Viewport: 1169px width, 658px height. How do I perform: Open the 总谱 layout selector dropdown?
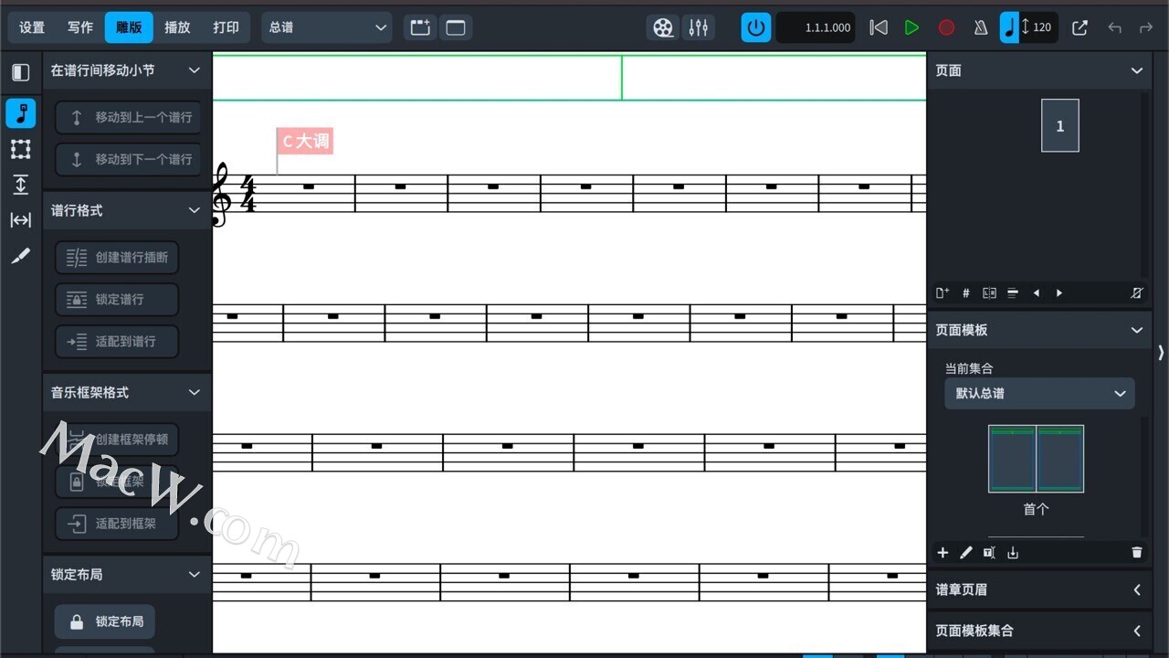coord(327,27)
